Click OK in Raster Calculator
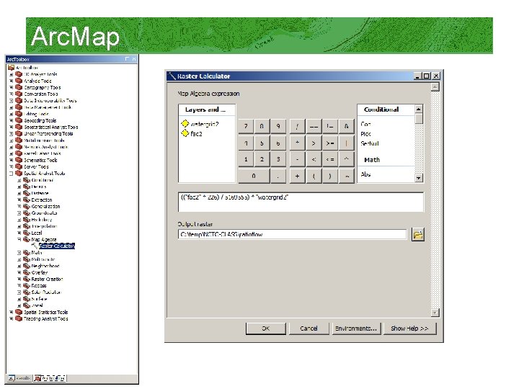The height and width of the screenshot is (389, 519). pos(266,328)
